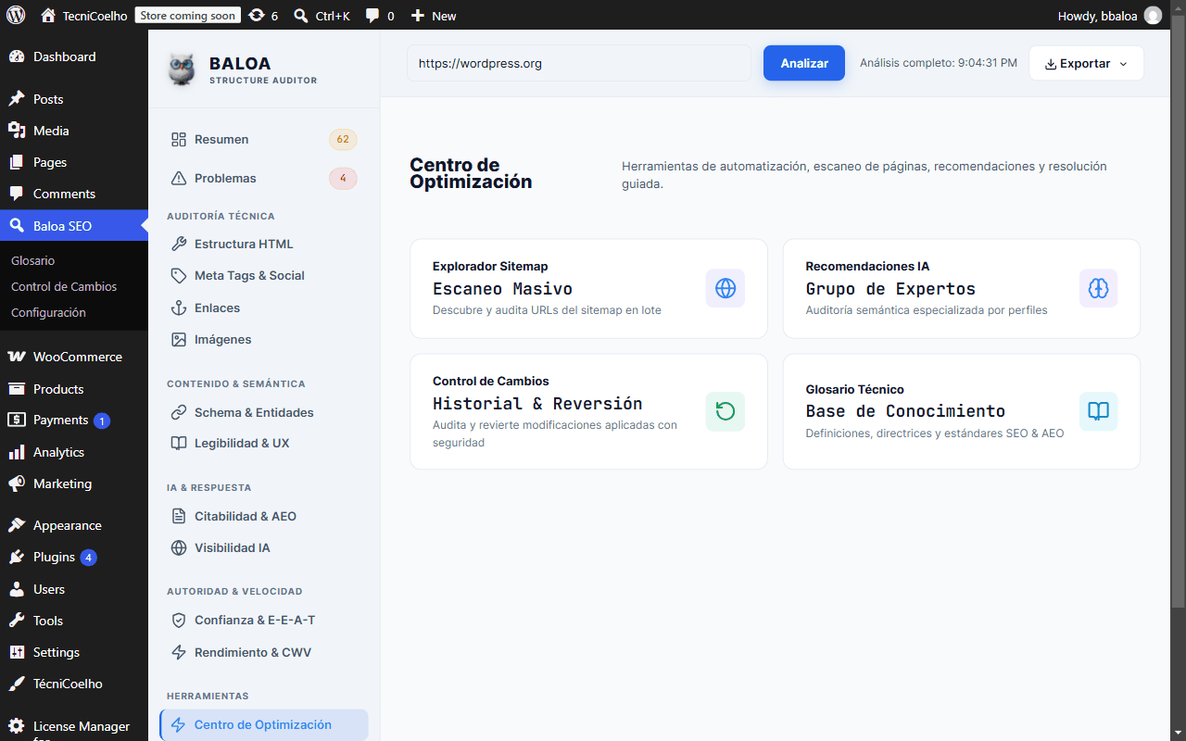Click the Meta Tags & Social tag icon
The height and width of the screenshot is (741, 1186).
pos(179,275)
